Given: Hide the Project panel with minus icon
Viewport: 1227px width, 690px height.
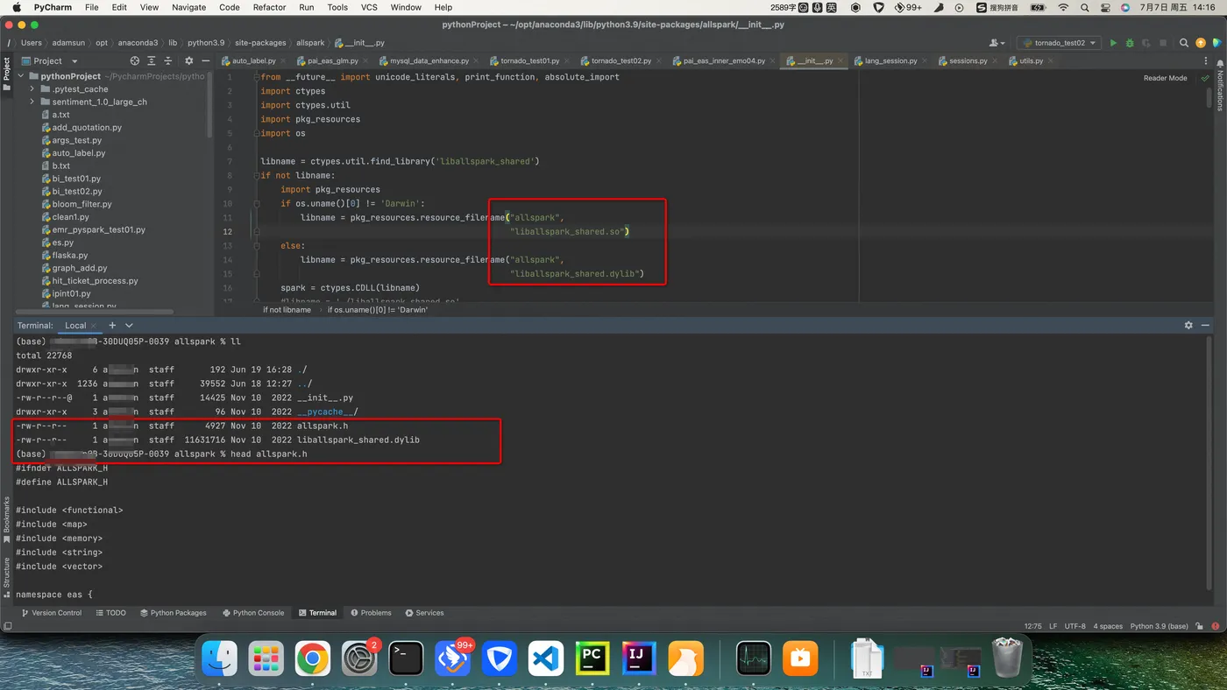Looking at the screenshot, I should click(x=205, y=61).
